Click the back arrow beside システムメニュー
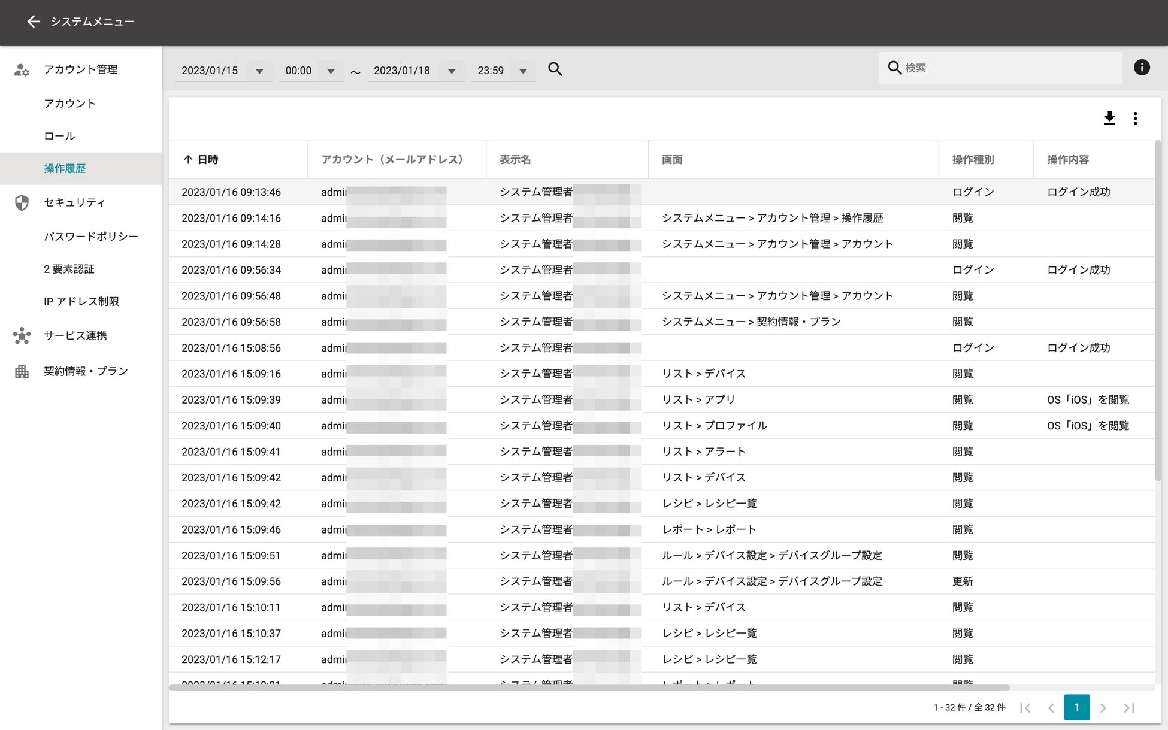Image resolution: width=1168 pixels, height=730 pixels. pos(34,22)
